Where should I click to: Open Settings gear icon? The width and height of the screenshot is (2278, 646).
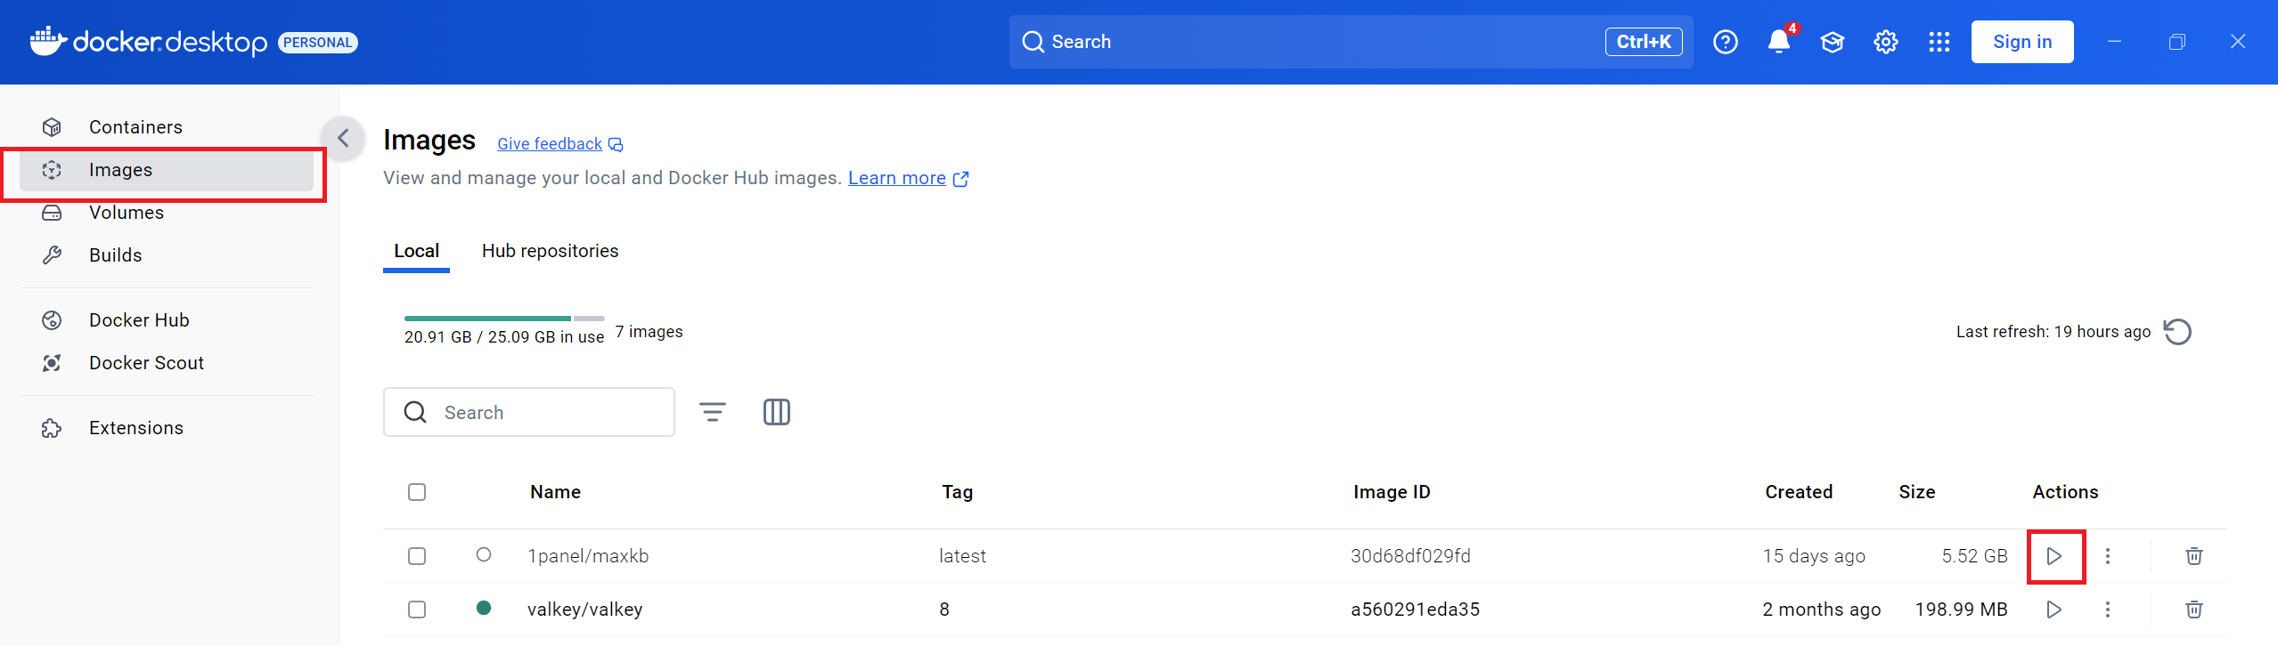click(1886, 42)
